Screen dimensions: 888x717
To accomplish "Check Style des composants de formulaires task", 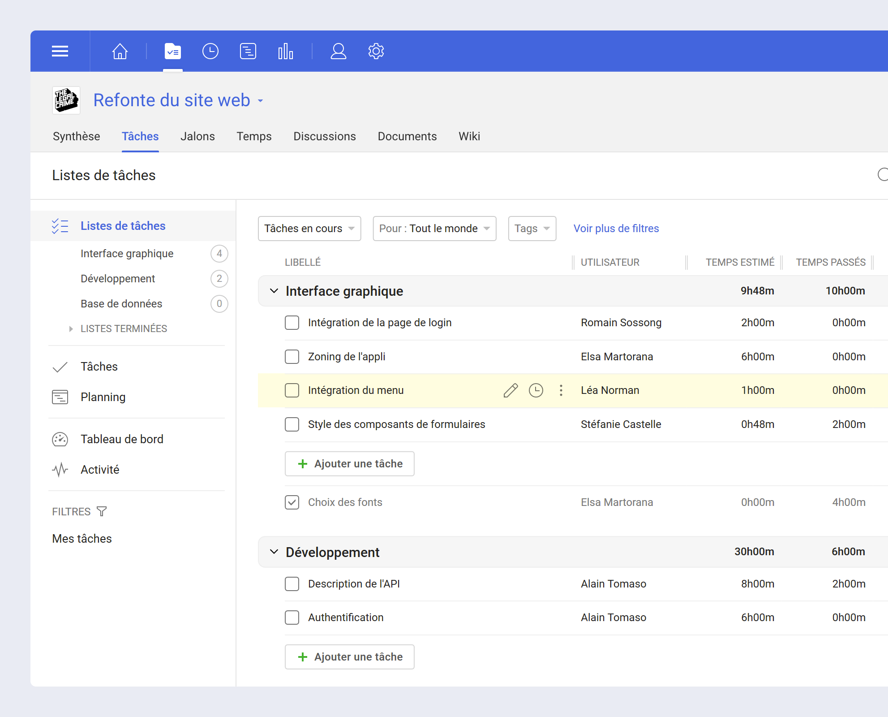I will (292, 424).
